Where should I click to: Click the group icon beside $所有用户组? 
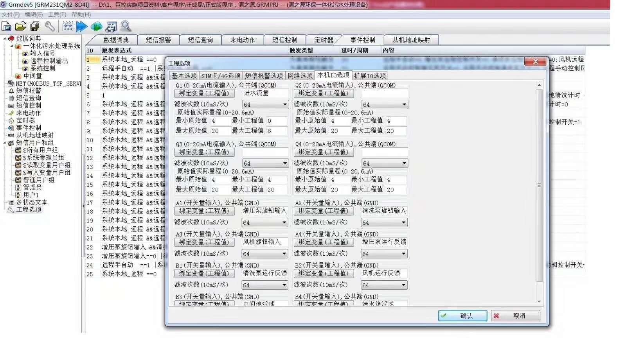point(18,150)
